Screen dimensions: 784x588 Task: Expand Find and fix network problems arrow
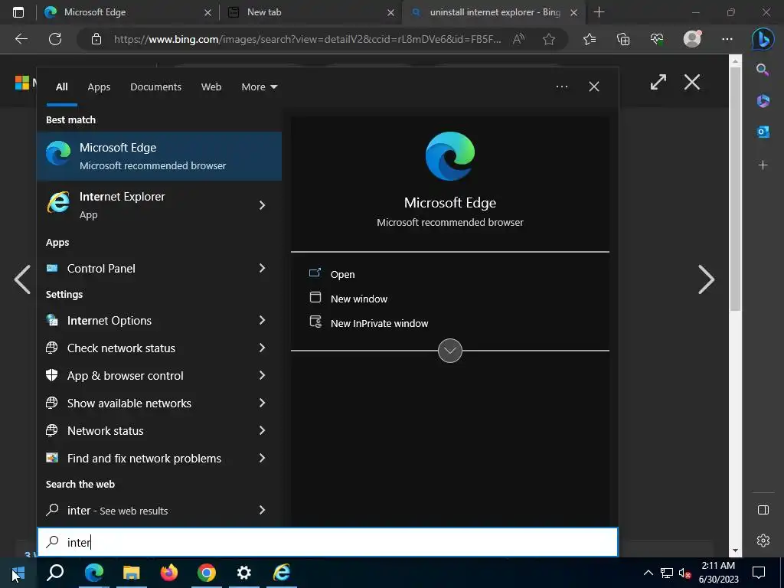click(262, 458)
